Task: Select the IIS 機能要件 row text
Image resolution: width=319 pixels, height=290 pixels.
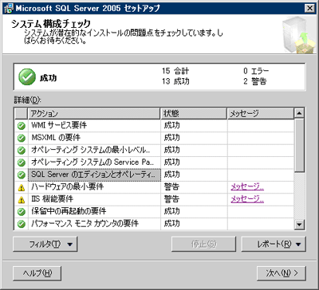Action: 52,199
